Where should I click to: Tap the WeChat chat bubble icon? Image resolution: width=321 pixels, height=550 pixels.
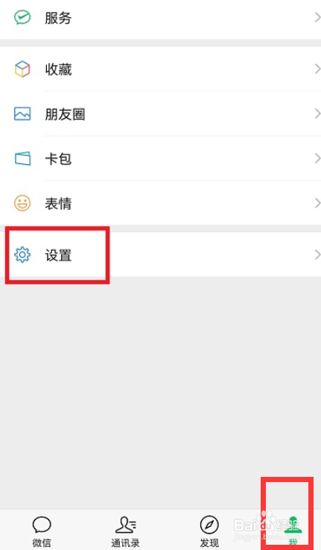pos(42,525)
